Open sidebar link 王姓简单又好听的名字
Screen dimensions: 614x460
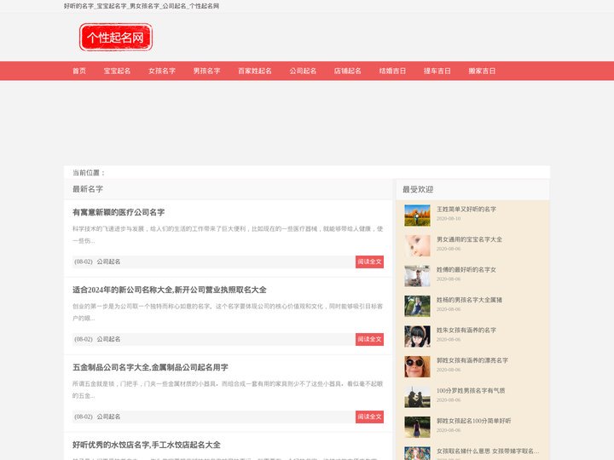pyautogui.click(x=466, y=210)
